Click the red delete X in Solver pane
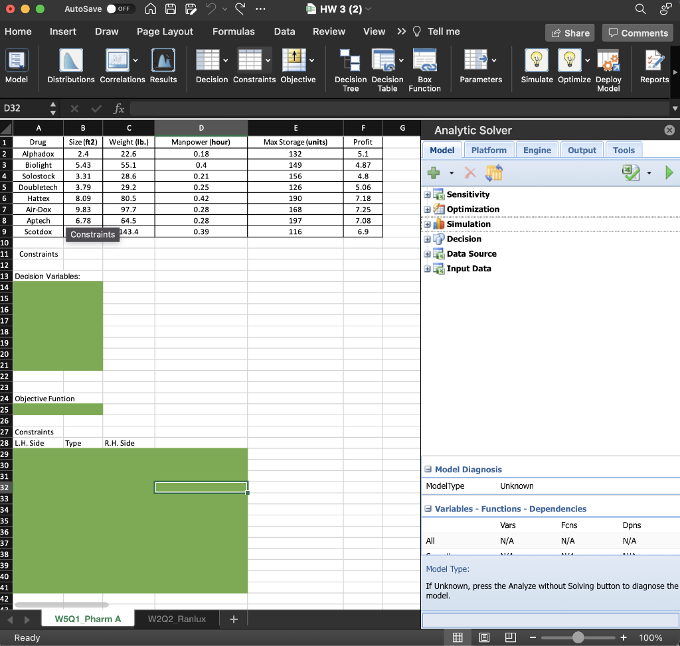 [470, 173]
